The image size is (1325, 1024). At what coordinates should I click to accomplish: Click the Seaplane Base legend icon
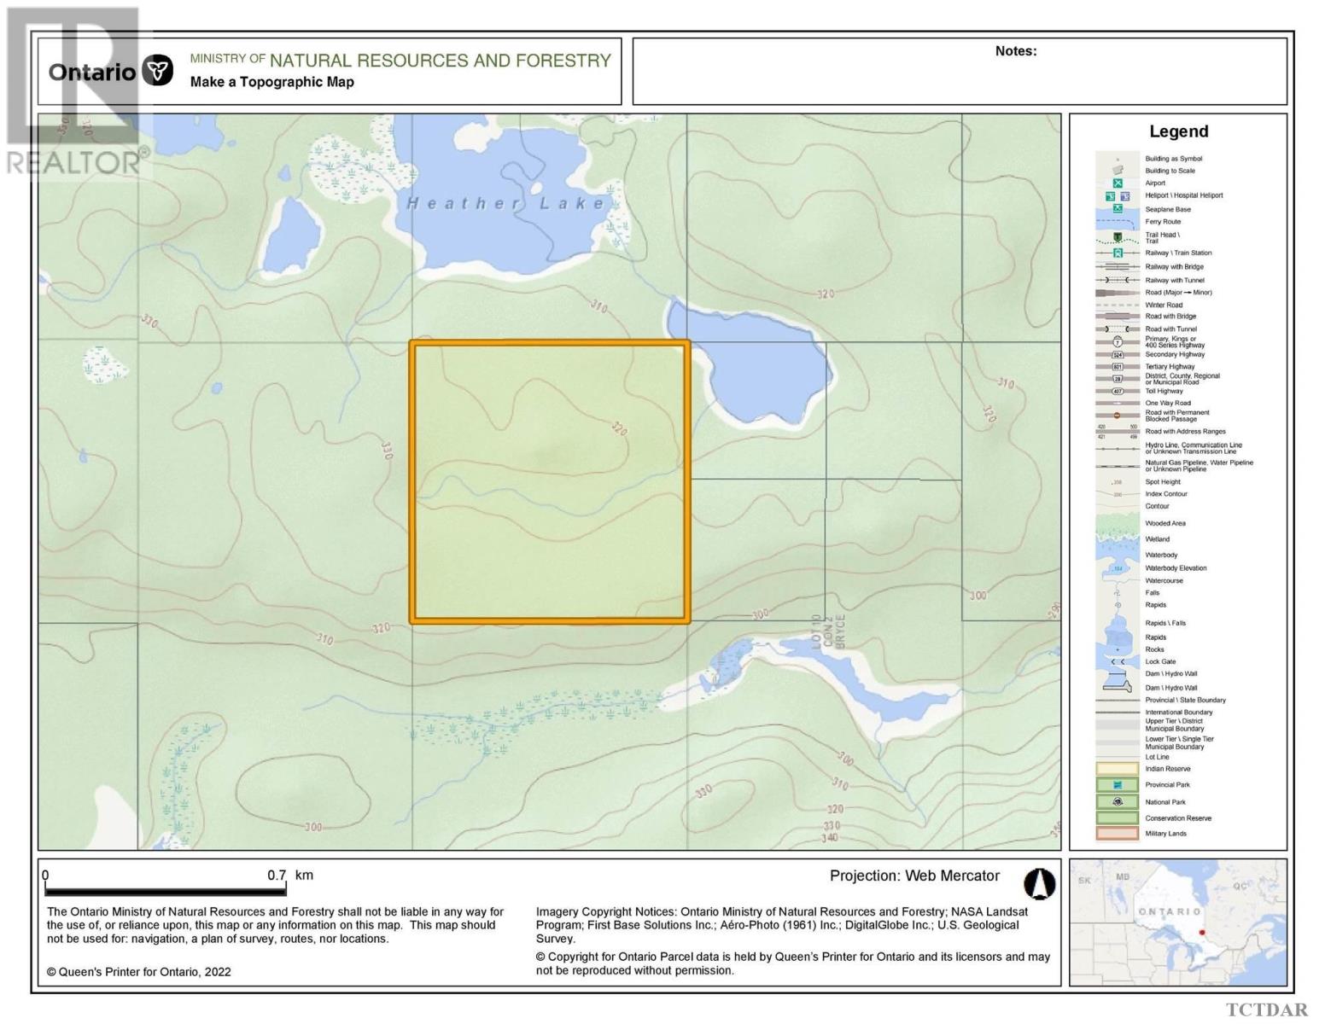tap(1118, 209)
